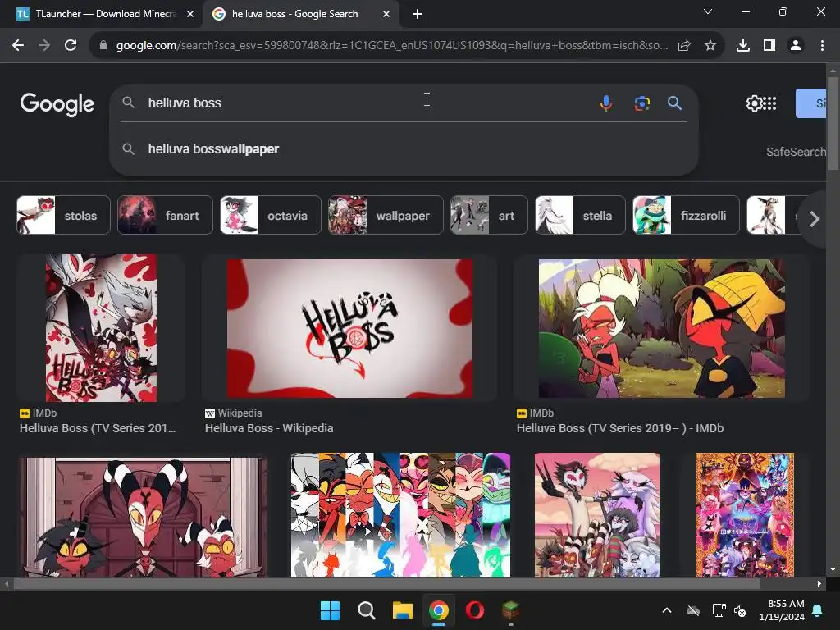Filter images by stella chip
Viewport: 840px width, 630px height.
click(580, 216)
